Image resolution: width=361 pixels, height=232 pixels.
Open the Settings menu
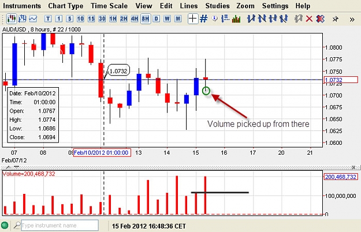(x=275, y=6)
